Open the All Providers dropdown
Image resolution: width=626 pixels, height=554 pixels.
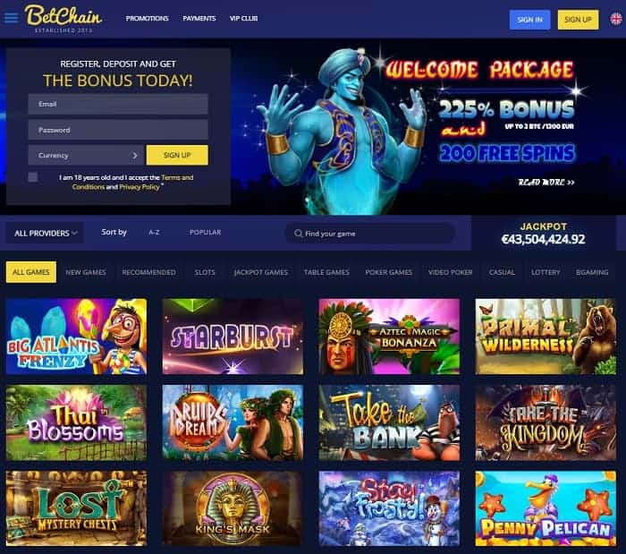coord(45,233)
